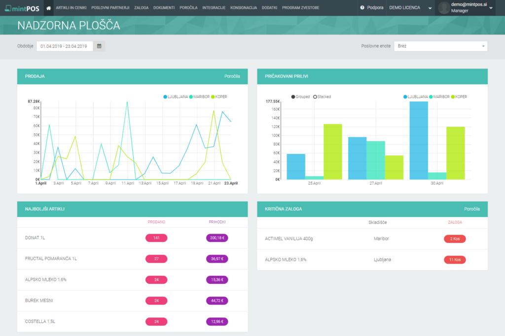Click the user avatar picture
Viewport: 505px width, 336px height.
pos(444,8)
